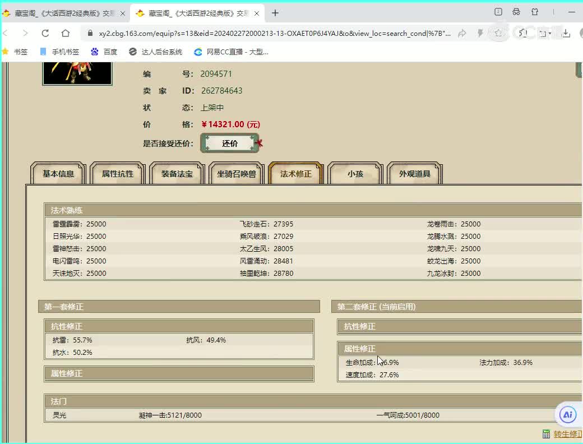Click the character portrait thumbnail
The width and height of the screenshot is (583, 444).
(77, 73)
